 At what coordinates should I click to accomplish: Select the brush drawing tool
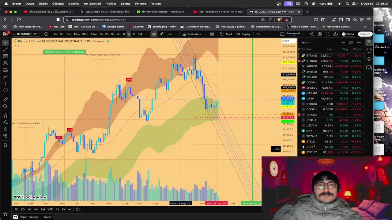(5, 77)
